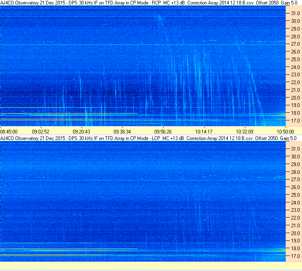Click the LCP spectrogram title text

(149, 138)
